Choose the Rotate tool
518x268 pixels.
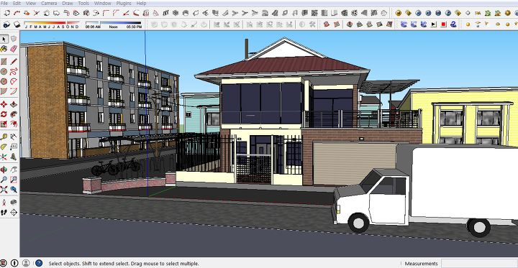4,114
